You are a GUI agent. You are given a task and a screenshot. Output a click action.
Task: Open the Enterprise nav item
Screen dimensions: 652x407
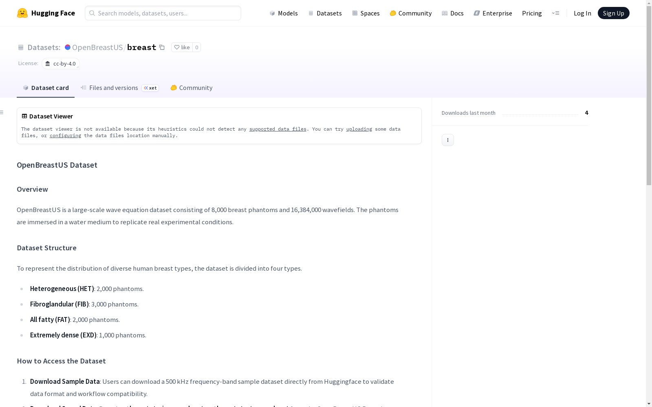(493, 13)
